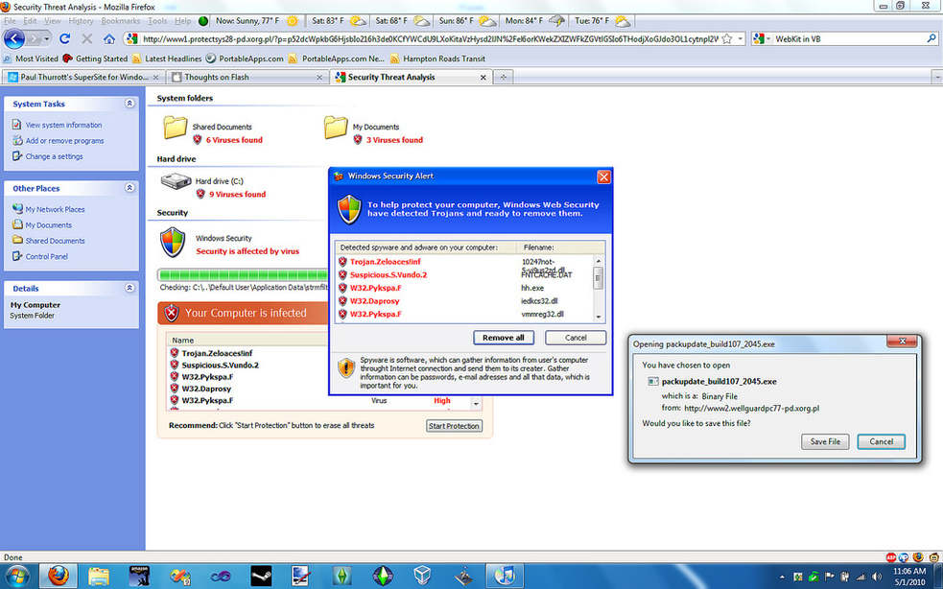943x589 pixels.
Task: Click Remove all in the Security Alert
Action: point(504,338)
